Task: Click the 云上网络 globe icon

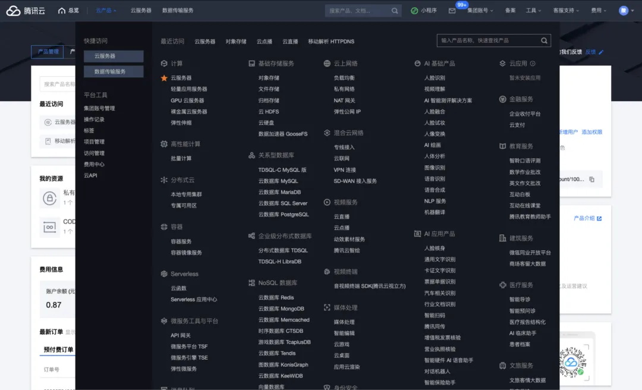Action: click(x=327, y=64)
